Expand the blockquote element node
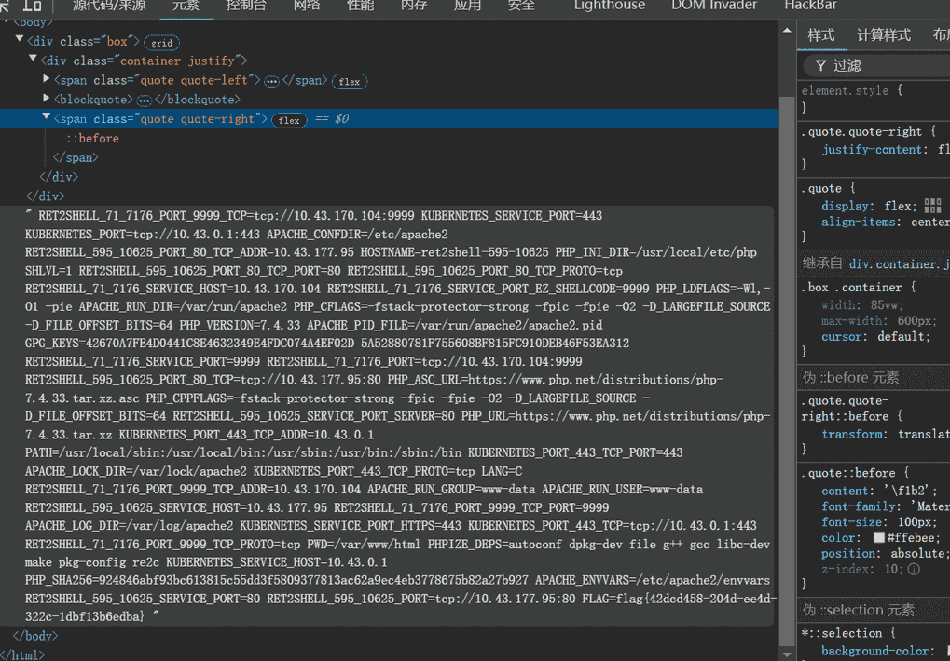The image size is (950, 661). [x=47, y=100]
